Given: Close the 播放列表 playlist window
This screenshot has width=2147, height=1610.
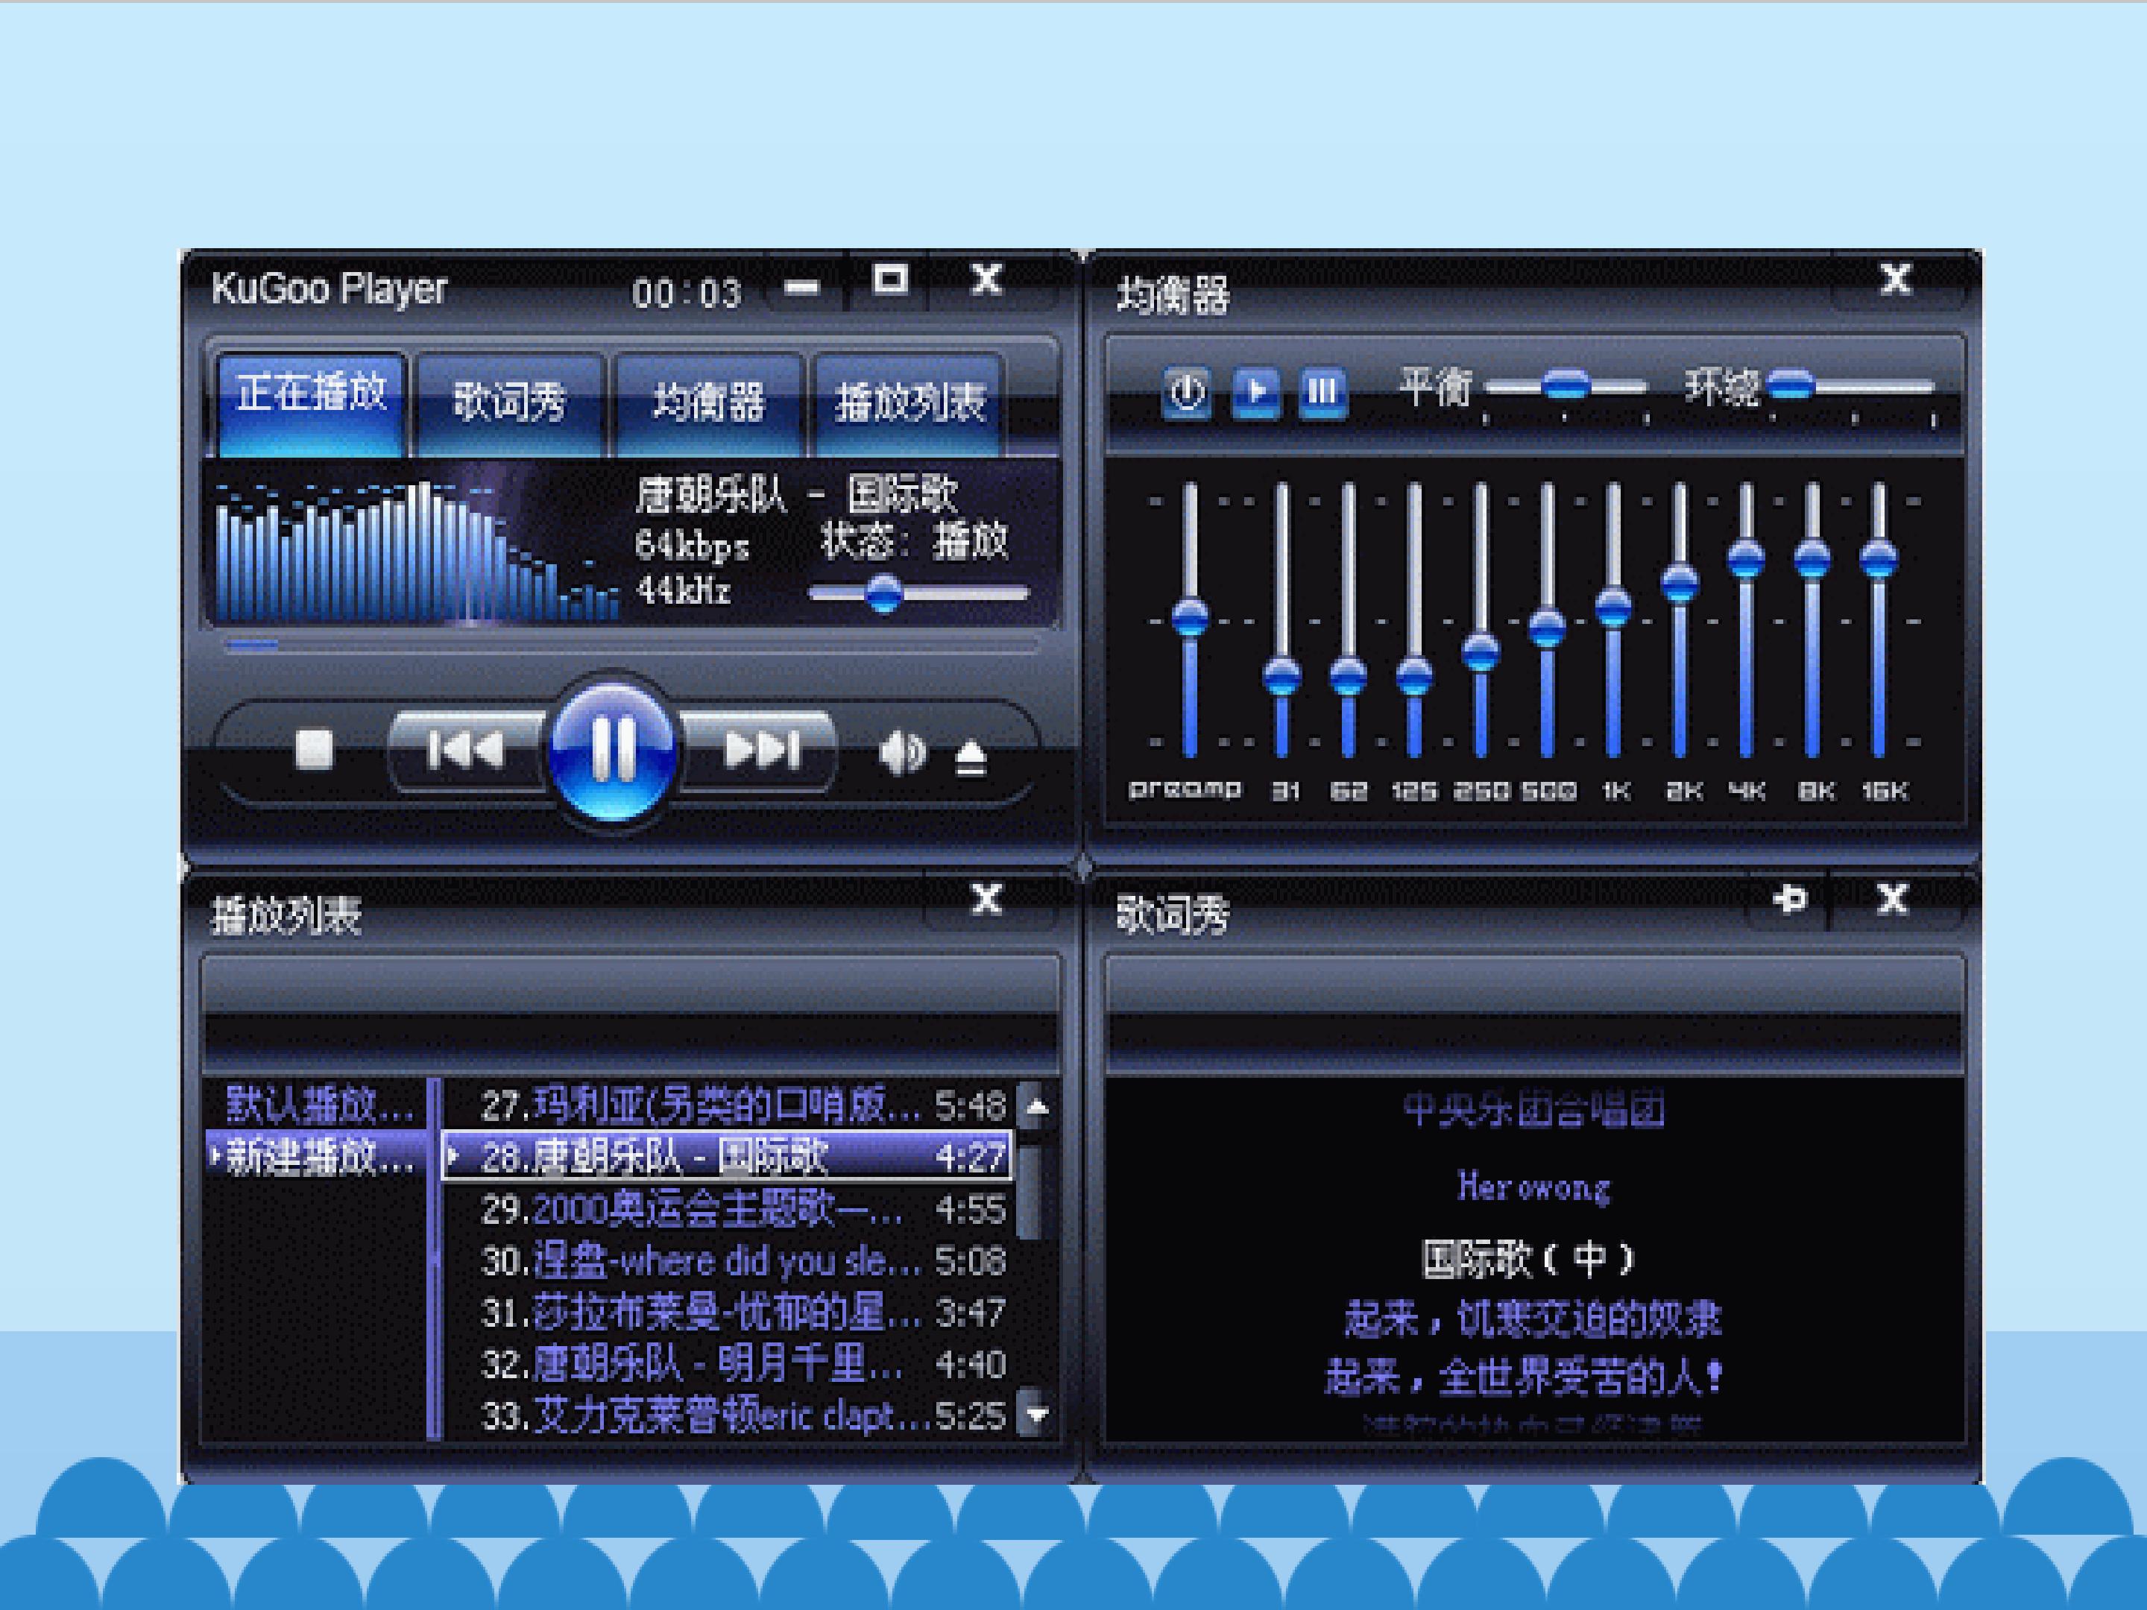Looking at the screenshot, I should pyautogui.click(x=986, y=900).
